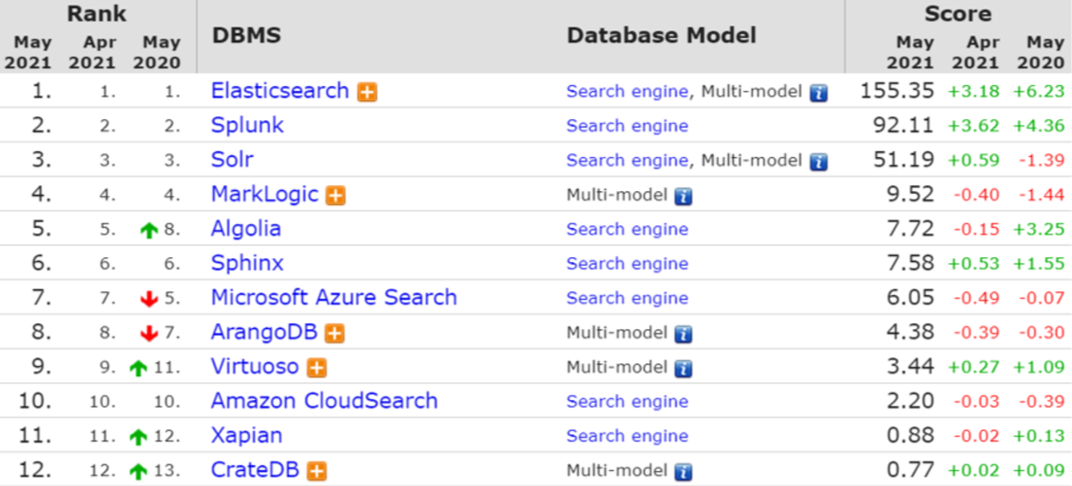1072x486 pixels.
Task: Open the Amazon CloudSearch link
Action: 324,401
